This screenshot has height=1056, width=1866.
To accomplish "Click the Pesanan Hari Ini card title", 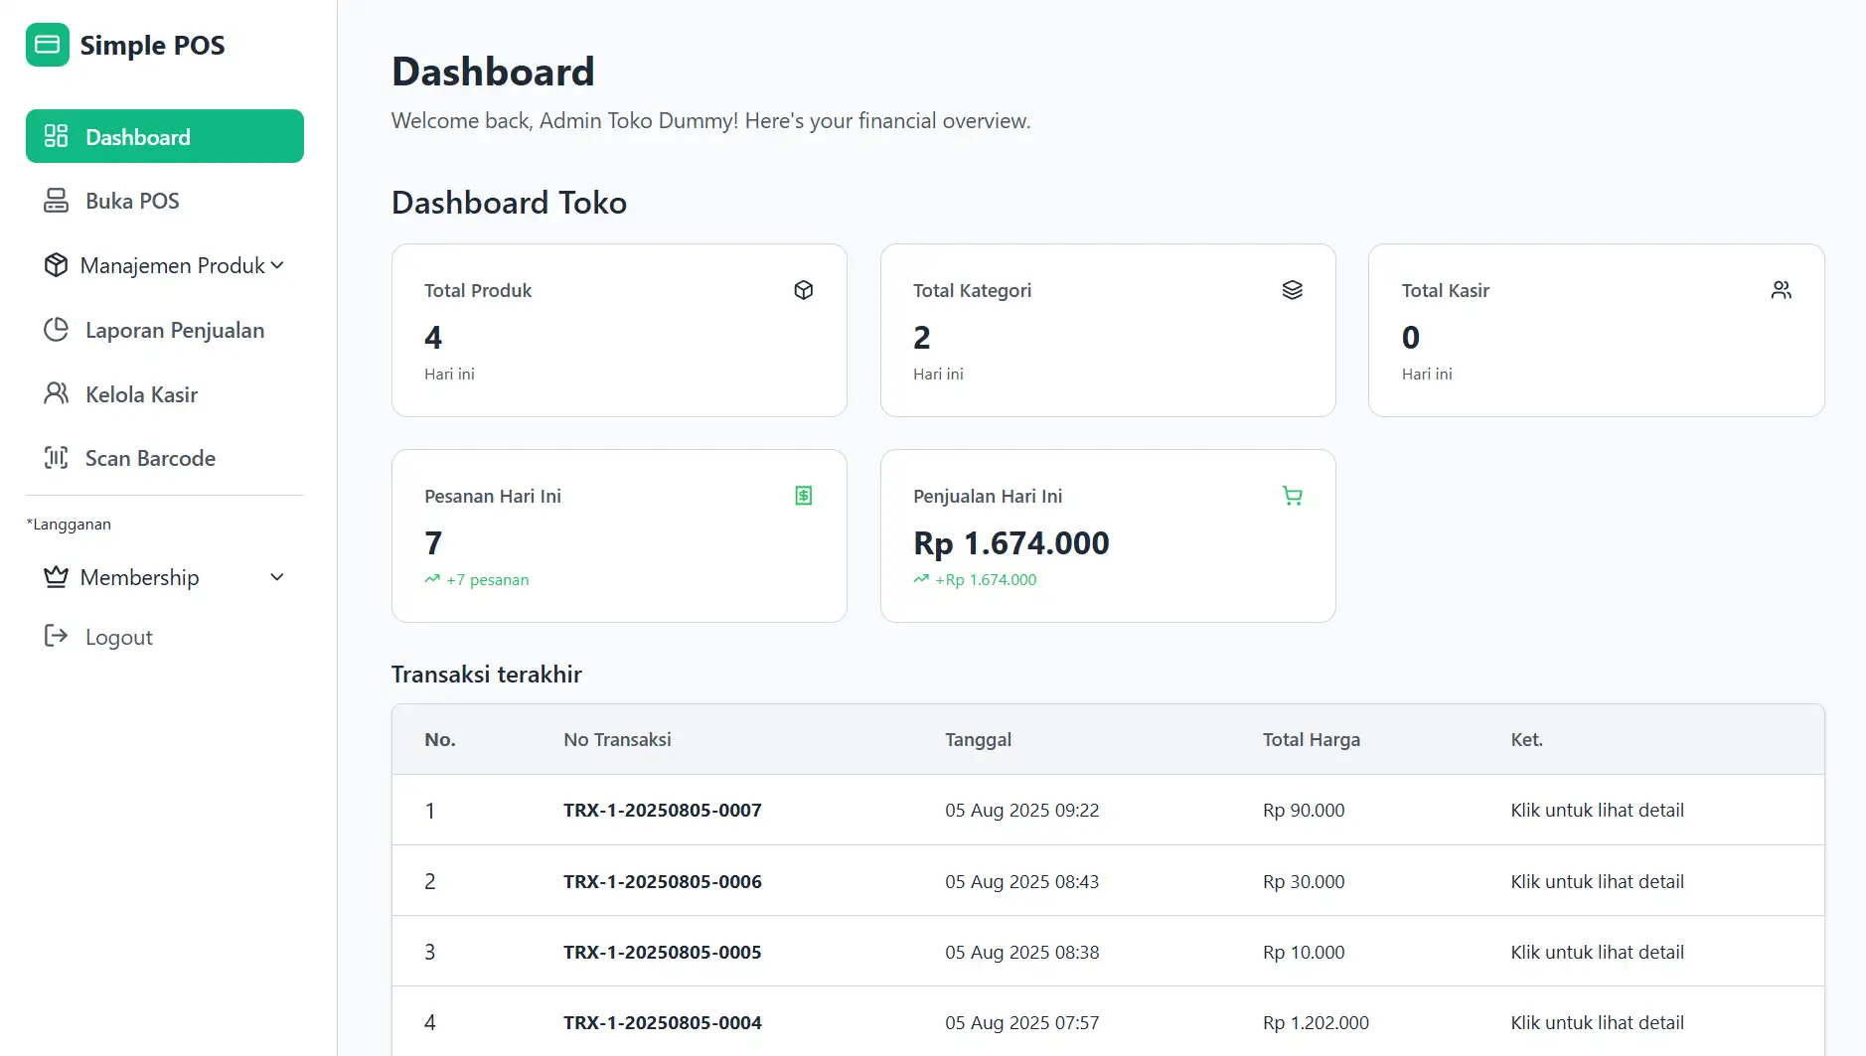I will click(493, 496).
